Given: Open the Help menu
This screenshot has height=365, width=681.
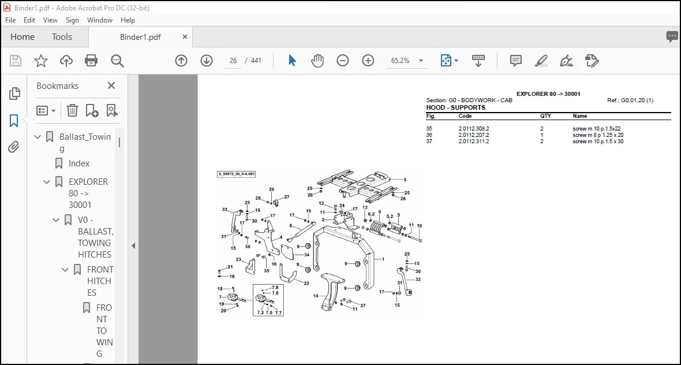Looking at the screenshot, I should point(128,20).
